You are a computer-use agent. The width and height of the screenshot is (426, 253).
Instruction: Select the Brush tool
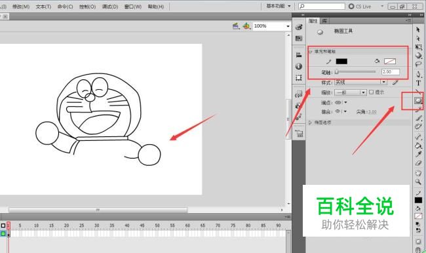[x=418, y=118]
